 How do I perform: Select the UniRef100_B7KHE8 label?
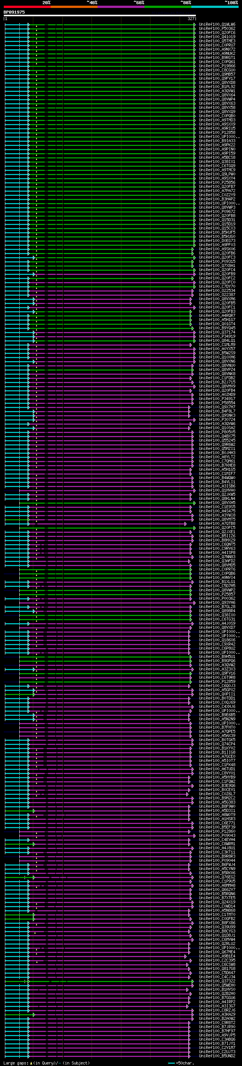click(217, 466)
